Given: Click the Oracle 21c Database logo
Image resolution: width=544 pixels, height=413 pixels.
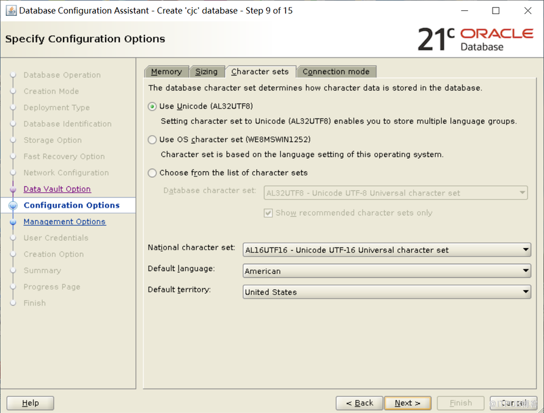Looking at the screenshot, I should pos(475,40).
